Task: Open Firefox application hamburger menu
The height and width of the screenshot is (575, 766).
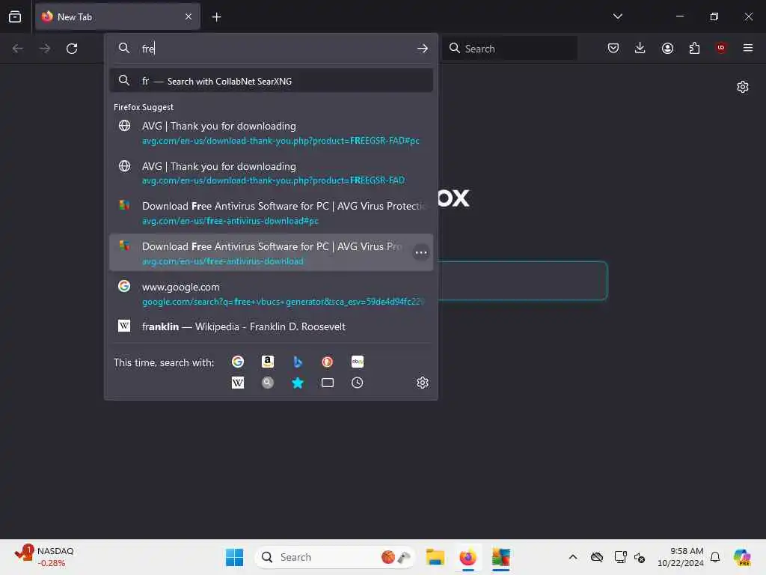Action: pyautogui.click(x=748, y=48)
